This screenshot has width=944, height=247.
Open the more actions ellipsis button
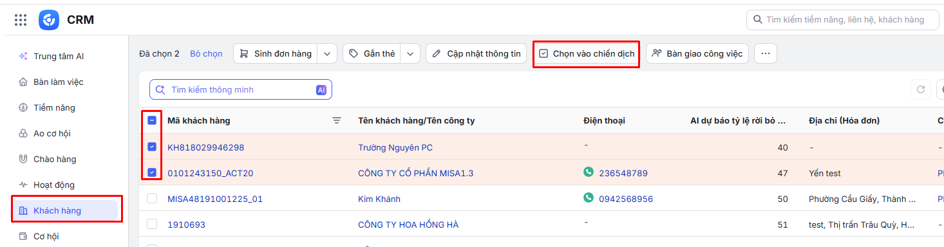[765, 53]
